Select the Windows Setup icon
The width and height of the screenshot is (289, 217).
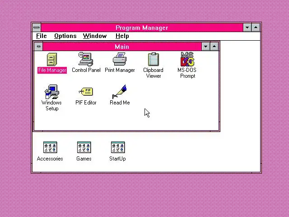click(52, 92)
